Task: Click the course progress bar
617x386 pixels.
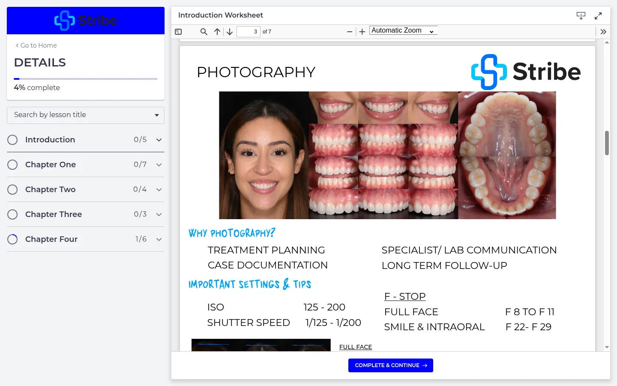Action: [86, 79]
